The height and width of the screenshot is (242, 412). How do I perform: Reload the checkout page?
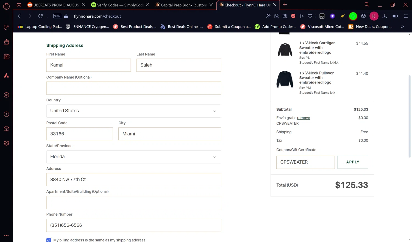point(40,16)
